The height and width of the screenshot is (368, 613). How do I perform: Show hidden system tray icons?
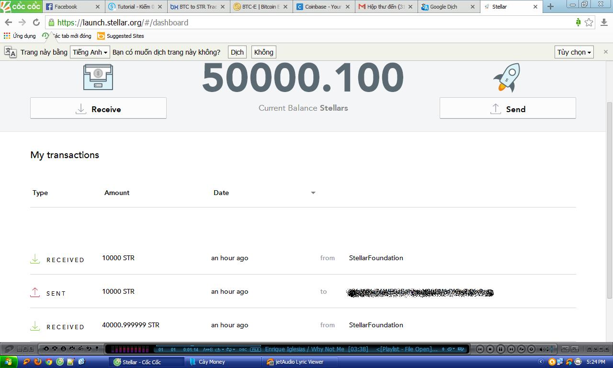tap(541, 362)
